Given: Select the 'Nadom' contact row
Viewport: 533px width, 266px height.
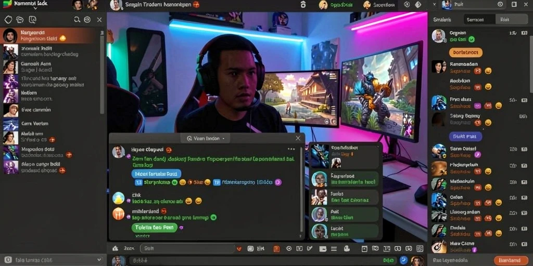Looking at the screenshot, I should click(x=50, y=96).
